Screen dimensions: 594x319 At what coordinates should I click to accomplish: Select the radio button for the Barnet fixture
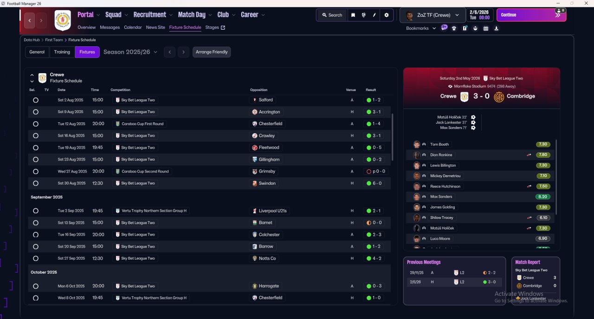tap(36, 223)
